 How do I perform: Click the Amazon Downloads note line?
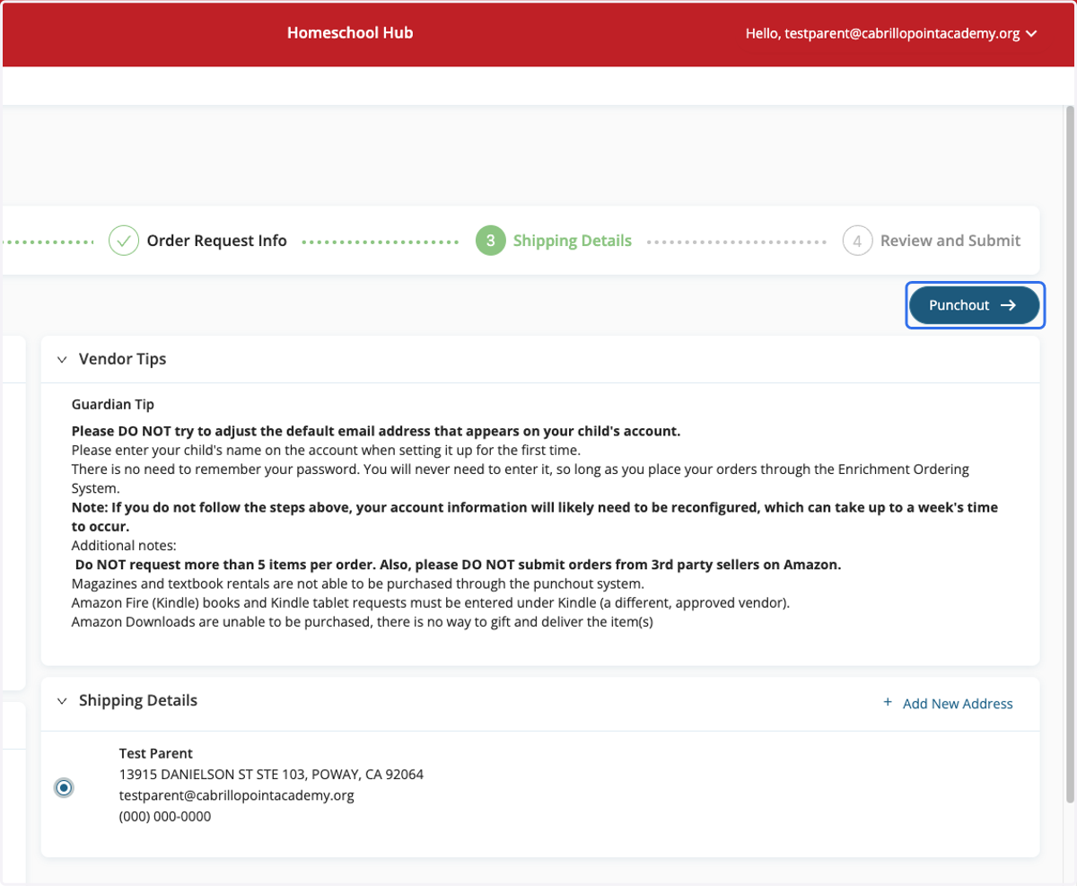pos(362,623)
